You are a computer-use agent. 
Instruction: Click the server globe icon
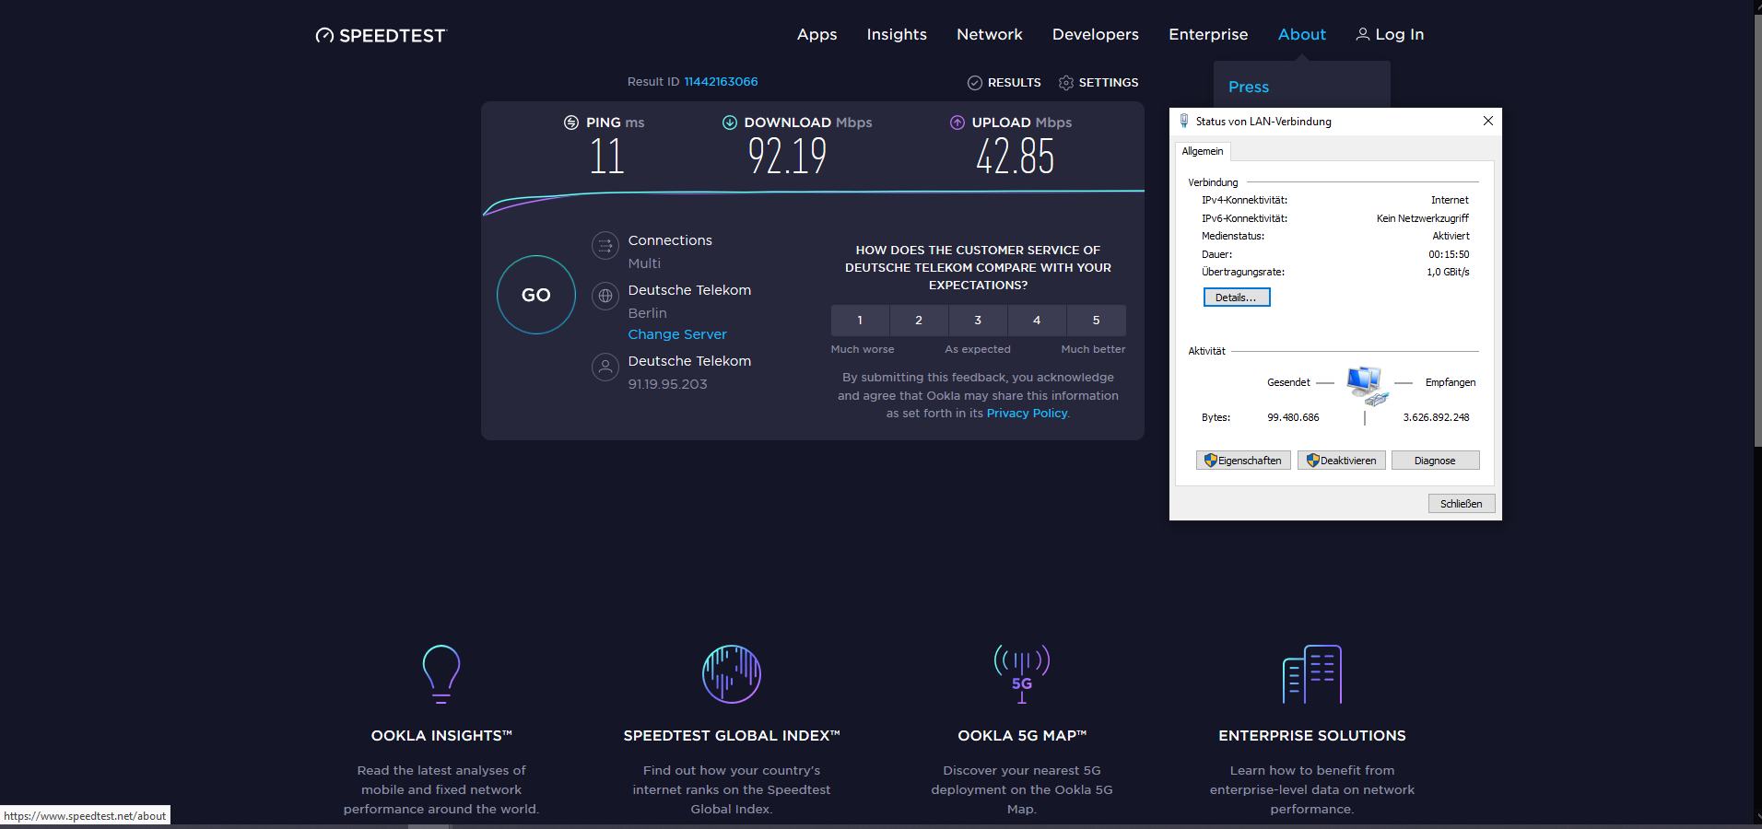(605, 296)
